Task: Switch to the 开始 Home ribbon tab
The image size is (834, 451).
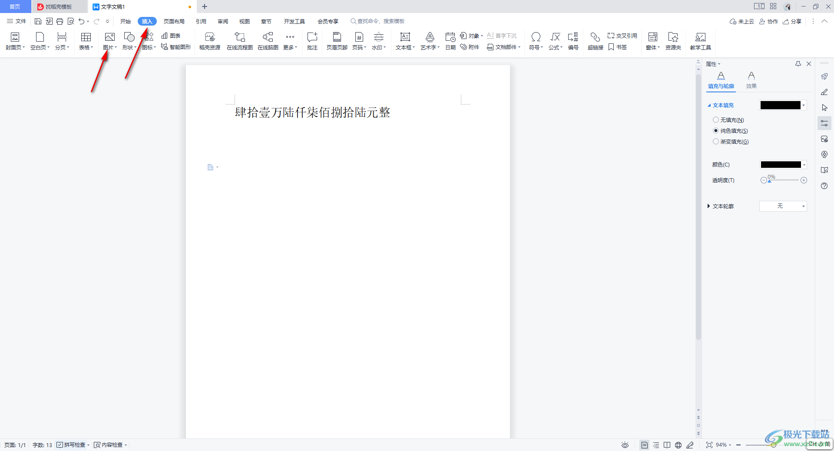Action: pos(126,21)
